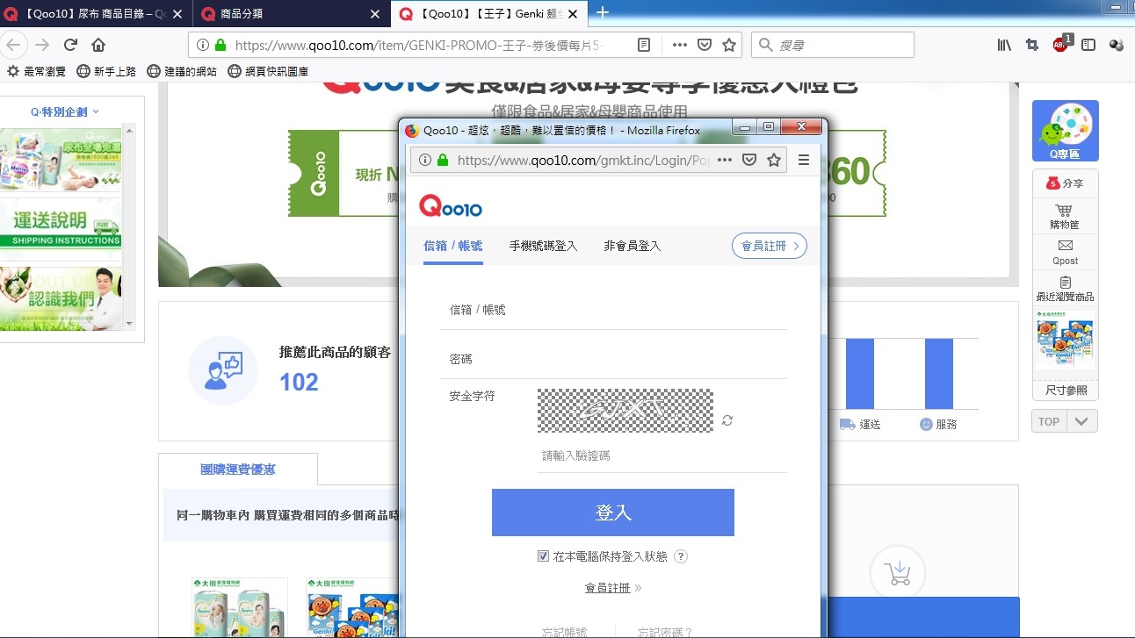
Task: Save to Pocket from the main address bar
Action: pyautogui.click(x=705, y=45)
